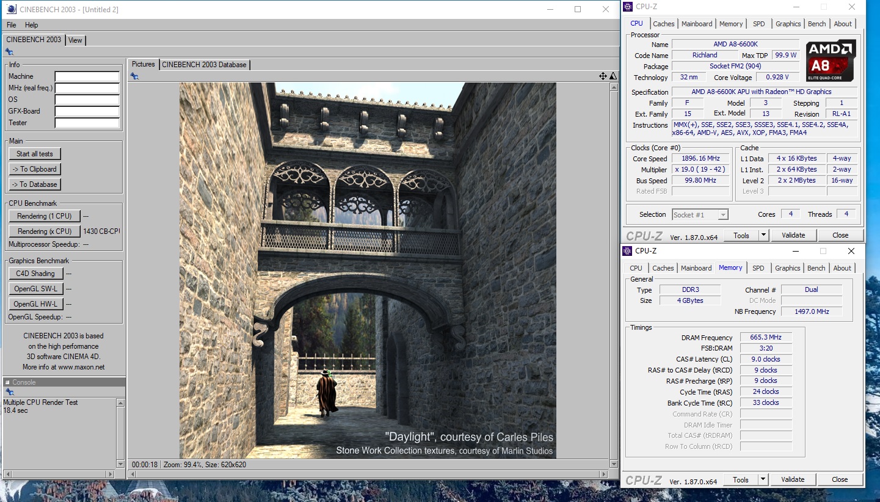Click the move arrows icon above render view
The height and width of the screenshot is (502, 880).
pyautogui.click(x=603, y=76)
